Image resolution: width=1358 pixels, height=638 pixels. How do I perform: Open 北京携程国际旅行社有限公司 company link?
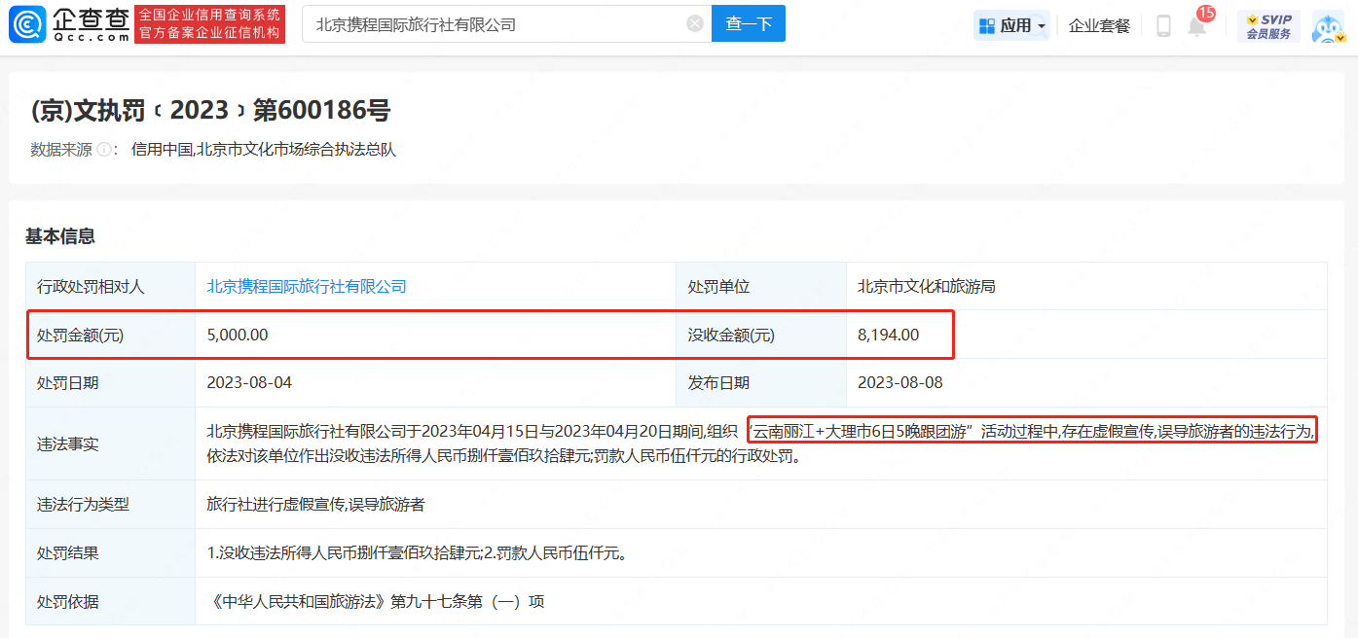pos(307,287)
